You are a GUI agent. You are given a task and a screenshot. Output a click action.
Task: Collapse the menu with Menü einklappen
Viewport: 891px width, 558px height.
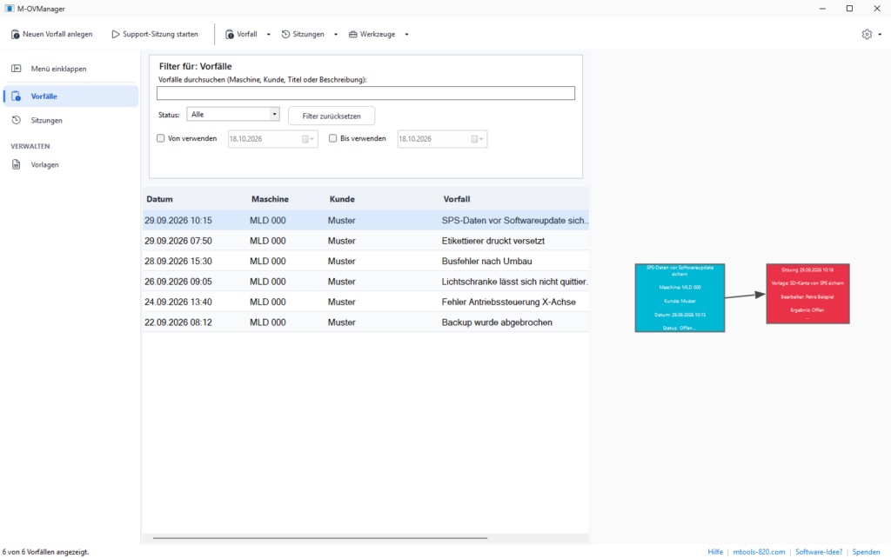pos(71,69)
